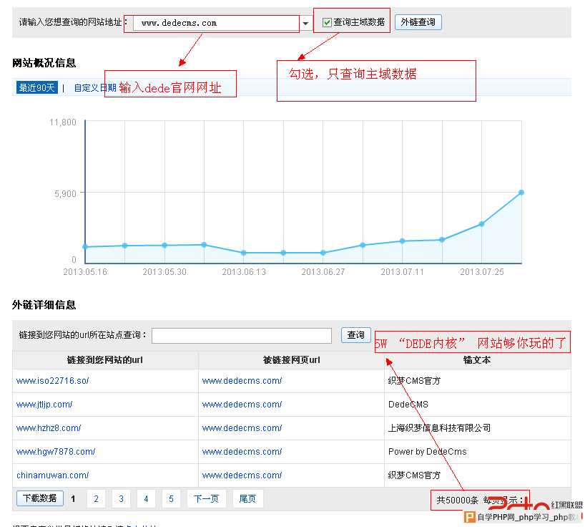The height and width of the screenshot is (527, 585).
Task: Open www.dedecms.com/ link in the hzhz8 row
Action: [x=242, y=428]
